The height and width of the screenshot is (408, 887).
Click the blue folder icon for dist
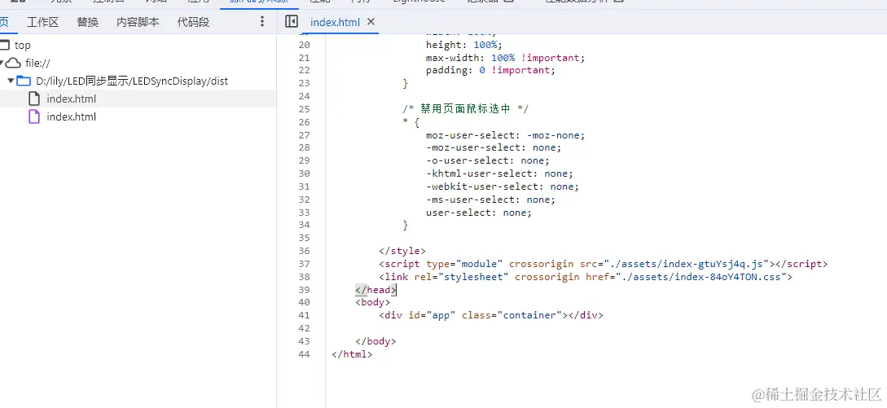(x=23, y=81)
